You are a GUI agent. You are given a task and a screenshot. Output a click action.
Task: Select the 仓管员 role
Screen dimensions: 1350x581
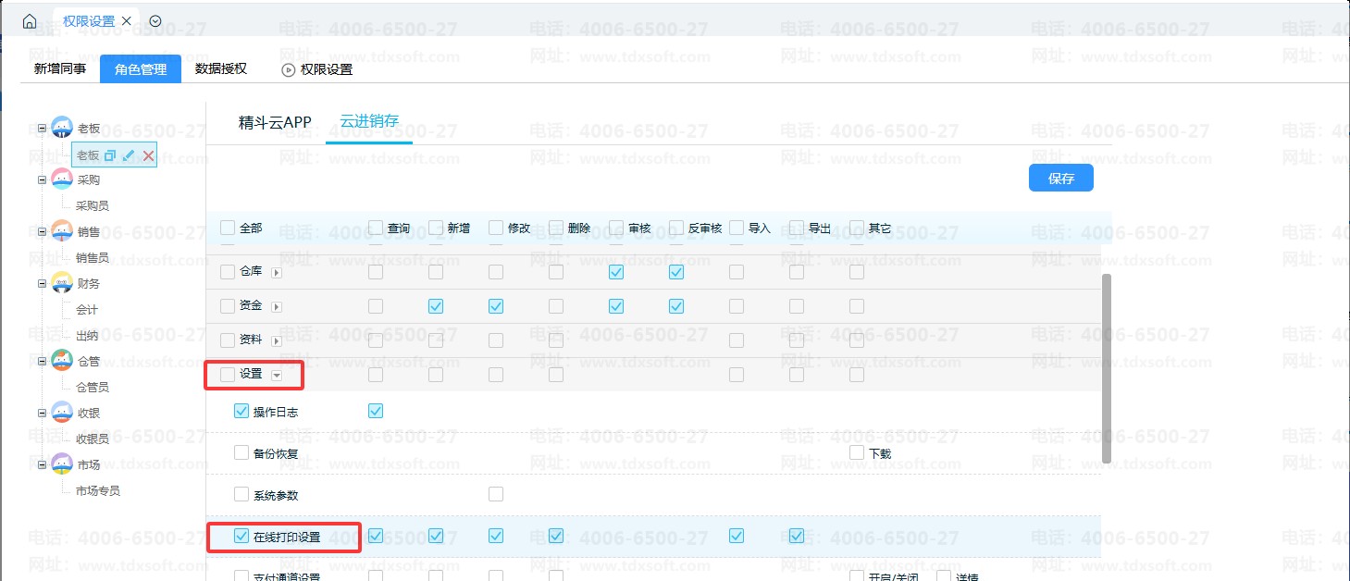pyautogui.click(x=93, y=387)
